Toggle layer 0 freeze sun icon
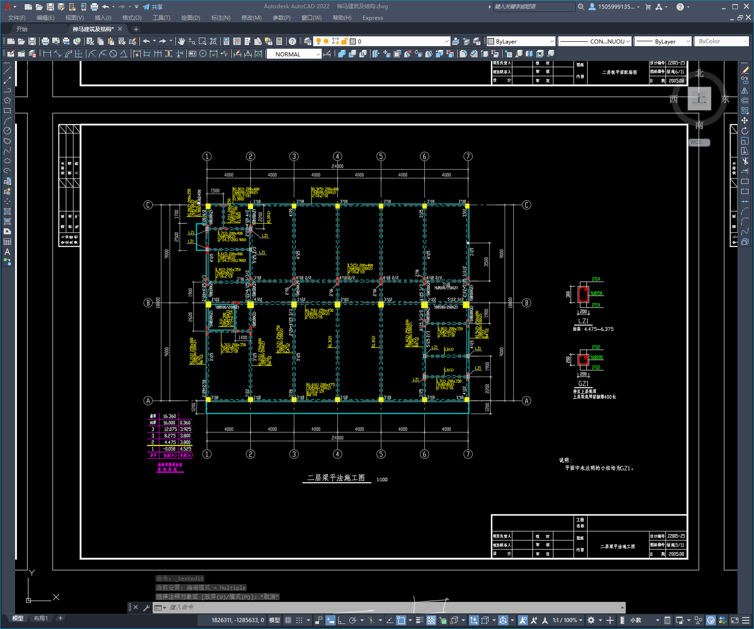The image size is (754, 629). 326,41
